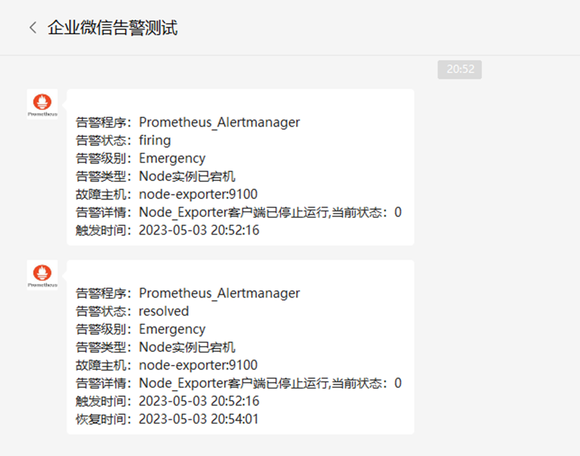Click the 企业微信告警测试 chat title
The width and height of the screenshot is (580, 456).
112,27
